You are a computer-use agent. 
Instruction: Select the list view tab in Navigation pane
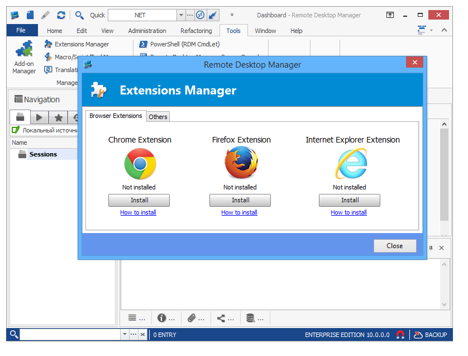click(20, 117)
